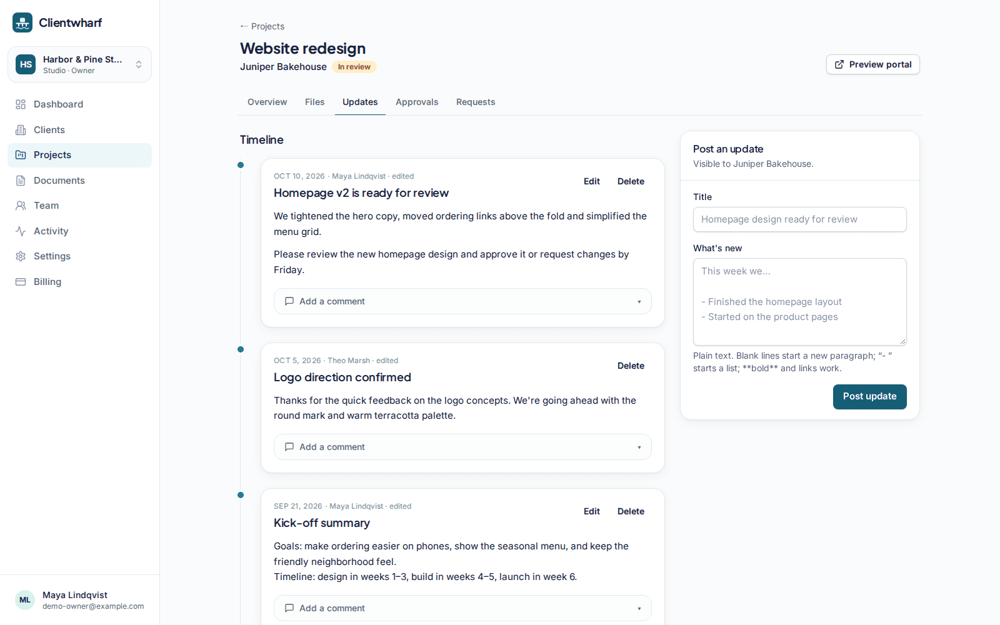
Task: Focus the What's new text area
Action: click(800, 302)
